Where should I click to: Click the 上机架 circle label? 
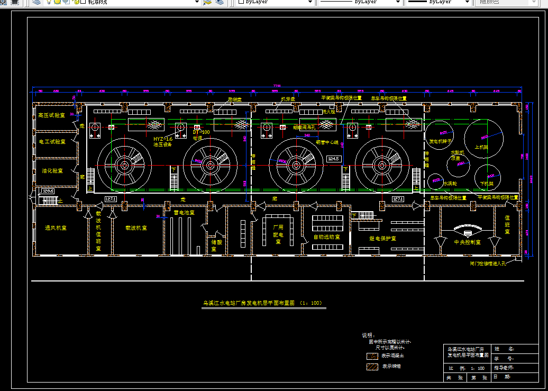click(481, 147)
